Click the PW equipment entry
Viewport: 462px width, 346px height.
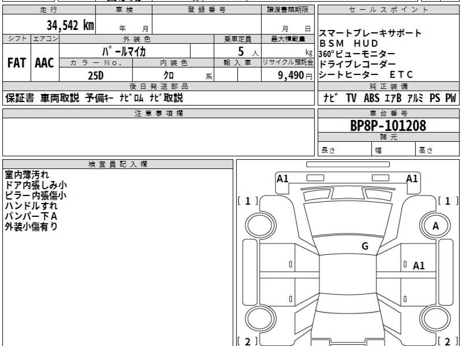(450, 98)
